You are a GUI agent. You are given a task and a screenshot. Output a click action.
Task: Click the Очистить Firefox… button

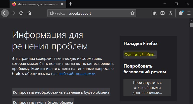[x=140, y=55]
